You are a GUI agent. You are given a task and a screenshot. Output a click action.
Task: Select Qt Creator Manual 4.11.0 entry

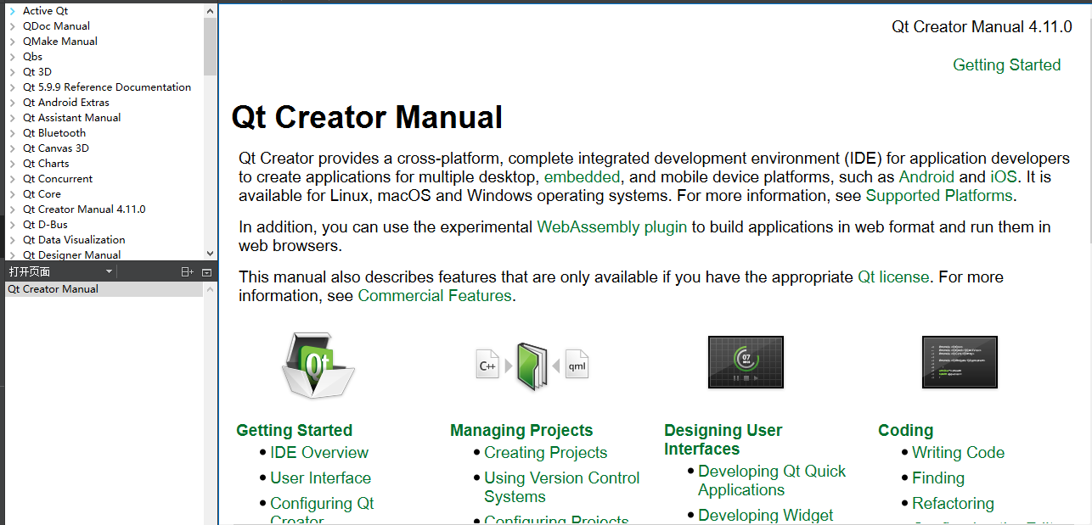click(x=84, y=209)
